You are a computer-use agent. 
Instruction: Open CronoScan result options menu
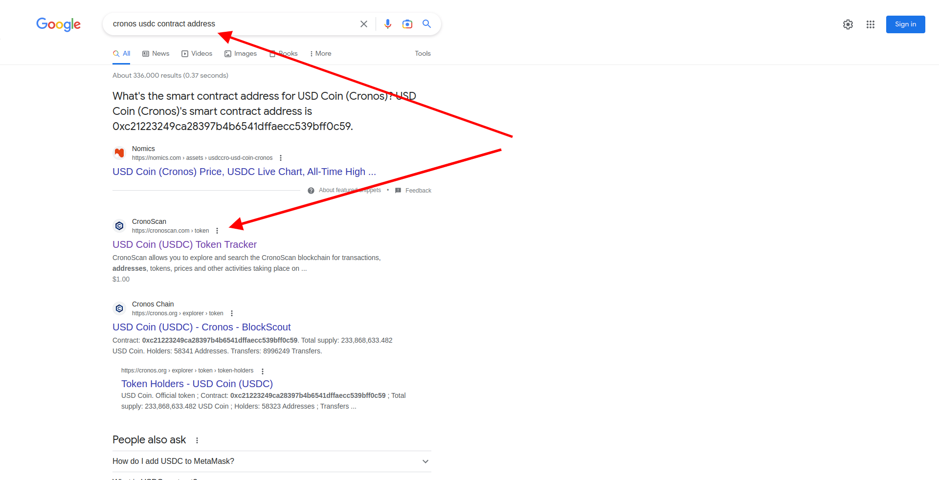pos(217,231)
